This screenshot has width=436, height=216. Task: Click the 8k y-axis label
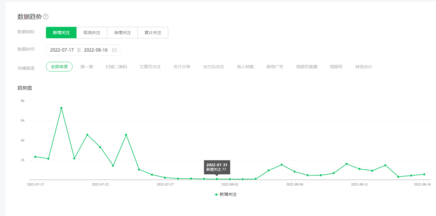(x=23, y=101)
